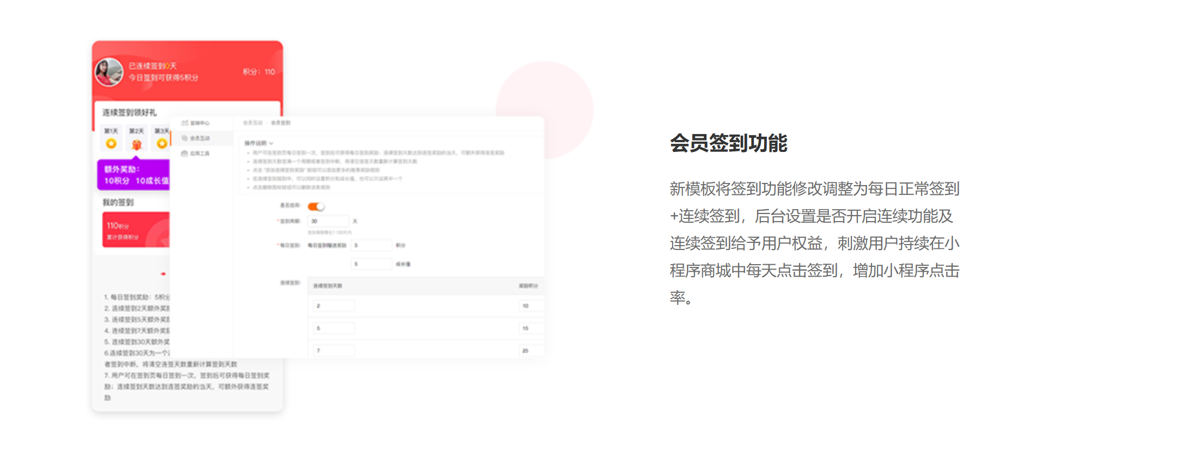Open the 会员互动 sidebar menu item

pyautogui.click(x=200, y=138)
